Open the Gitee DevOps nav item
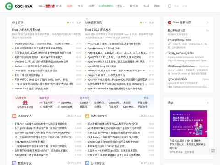The width and height of the screenshot is (220, 165). (x=46, y=6)
